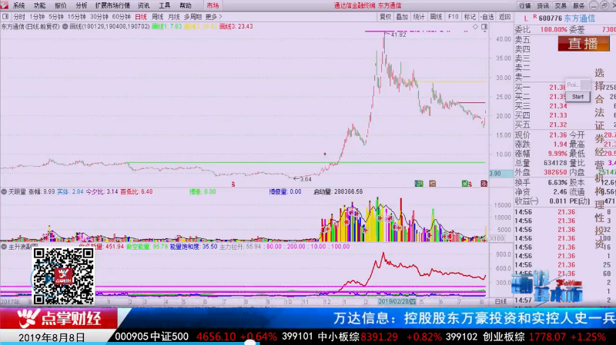Expand the main chart indicator dropdown circle
The height and width of the screenshot is (345, 616).
(x=65, y=27)
